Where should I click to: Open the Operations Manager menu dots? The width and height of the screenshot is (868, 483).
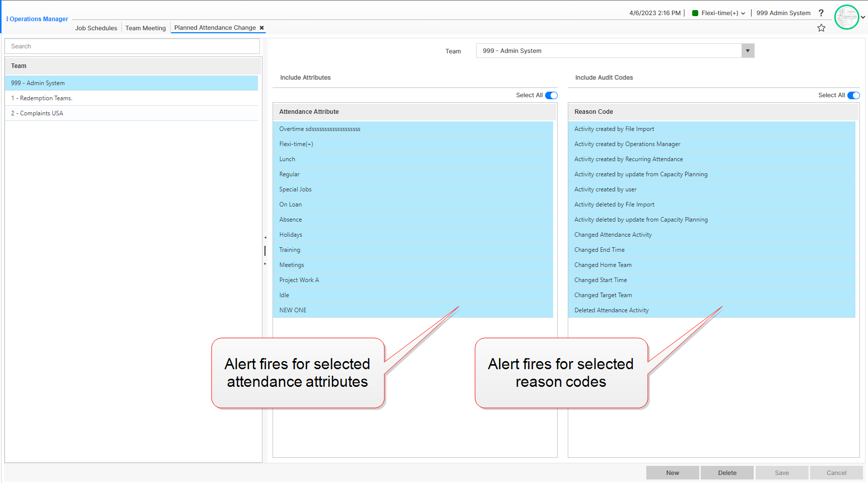coord(7,19)
